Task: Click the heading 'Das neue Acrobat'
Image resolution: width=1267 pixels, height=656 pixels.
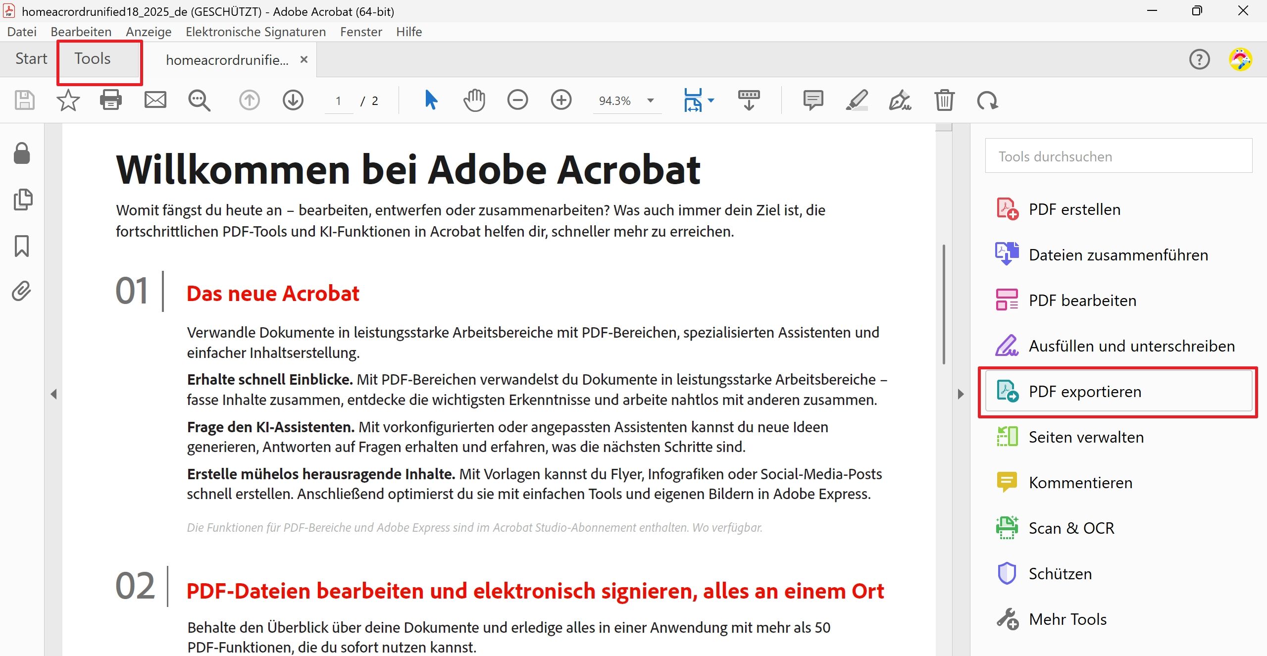Action: click(273, 294)
